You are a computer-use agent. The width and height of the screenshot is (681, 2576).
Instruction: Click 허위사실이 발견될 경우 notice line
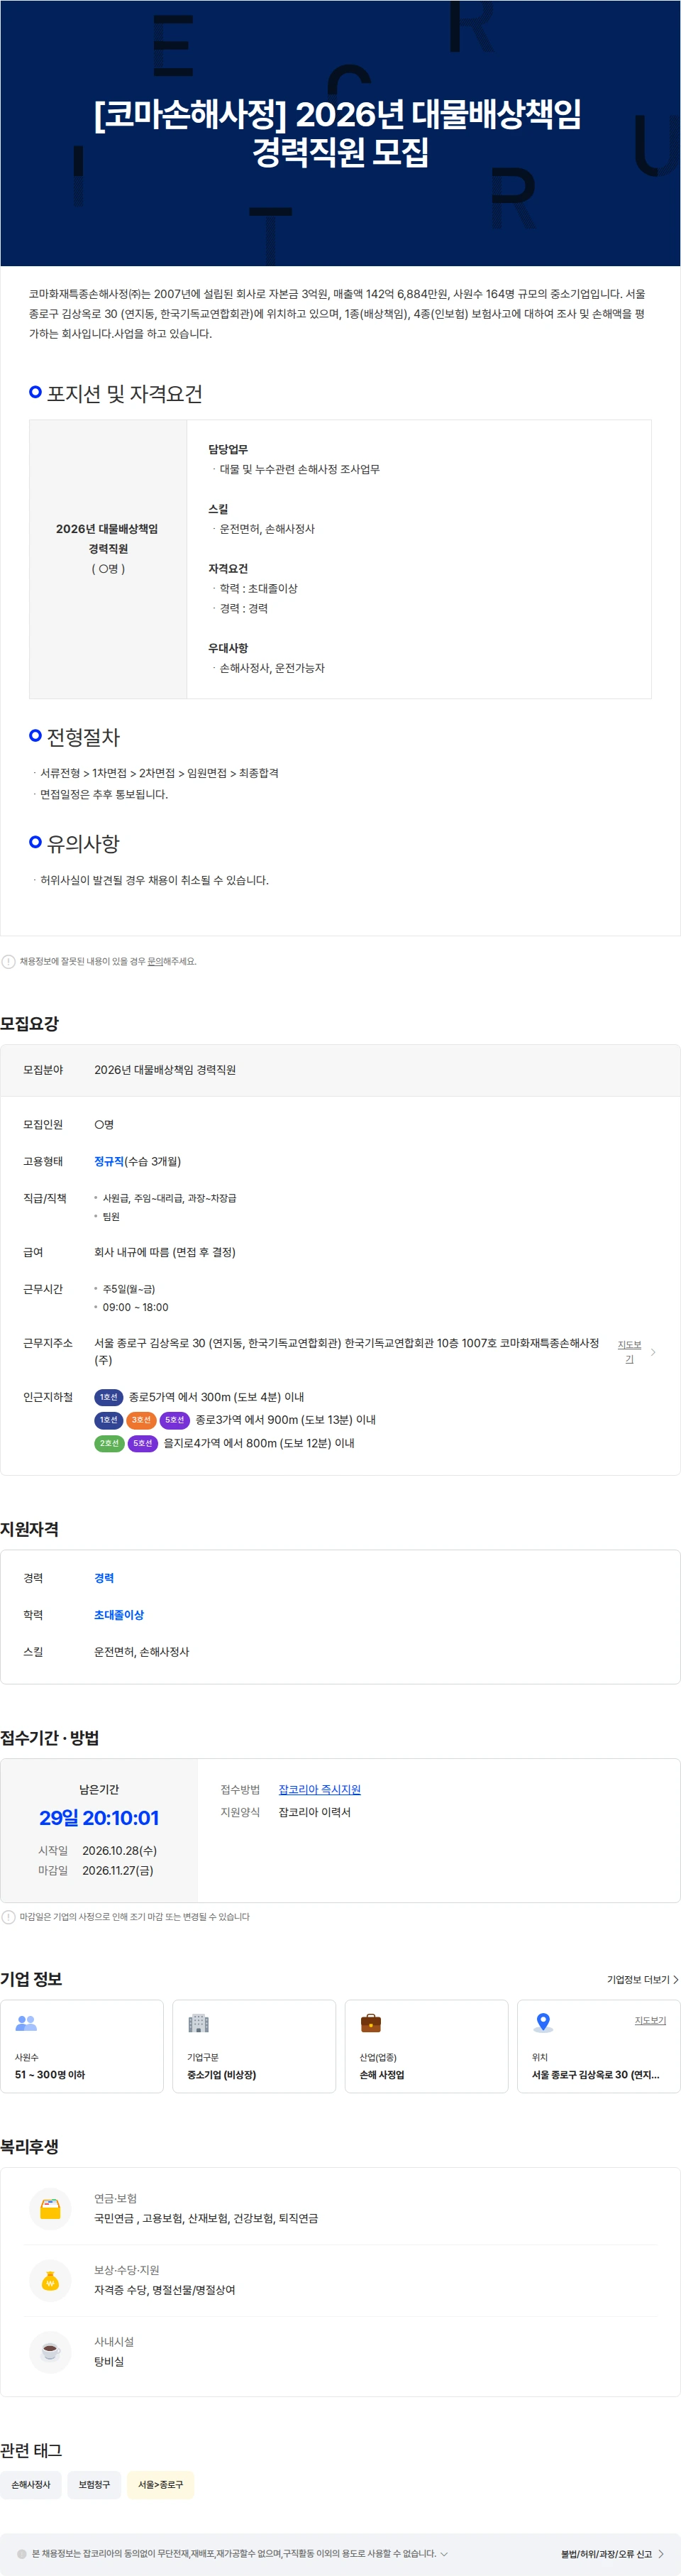click(x=154, y=881)
